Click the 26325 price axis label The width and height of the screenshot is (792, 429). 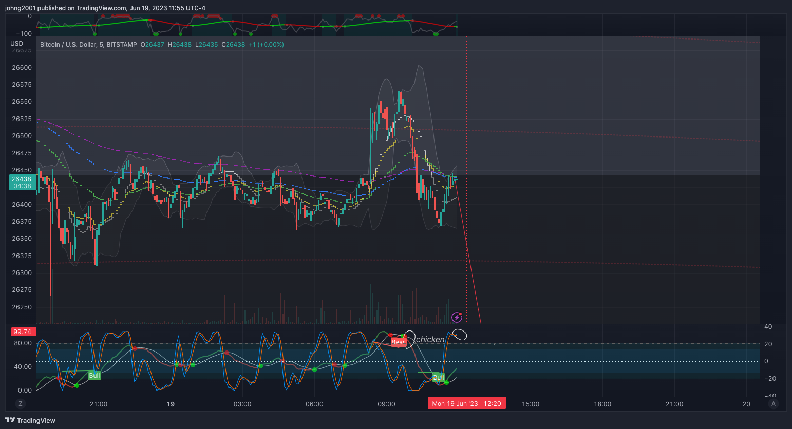point(22,256)
